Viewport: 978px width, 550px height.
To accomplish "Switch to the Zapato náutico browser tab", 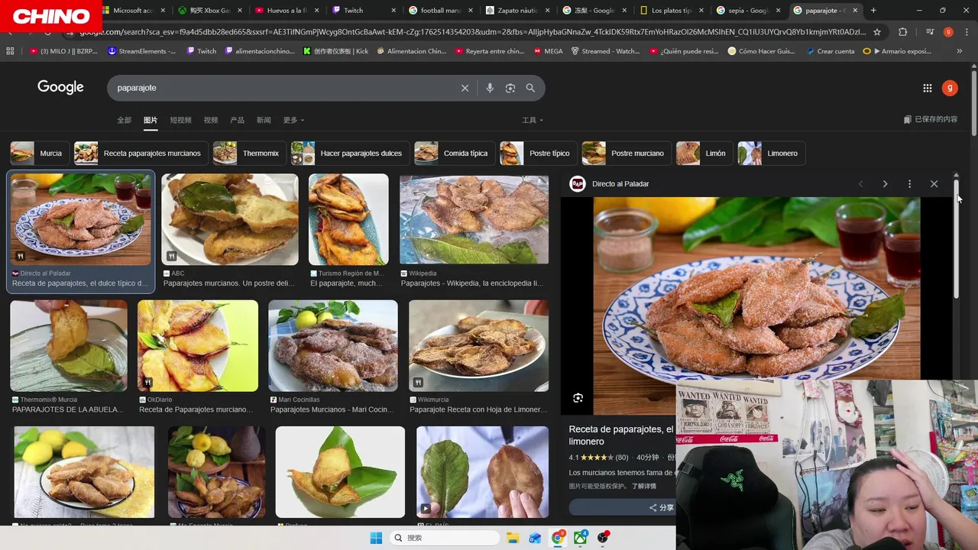I will [x=518, y=11].
